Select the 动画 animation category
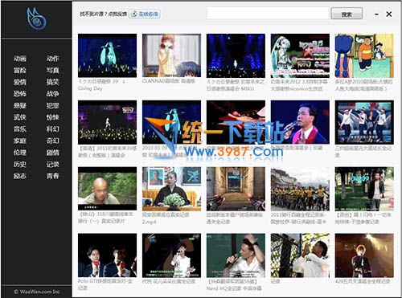Image resolution: width=402 pixels, height=298 pixels. pos(20,59)
